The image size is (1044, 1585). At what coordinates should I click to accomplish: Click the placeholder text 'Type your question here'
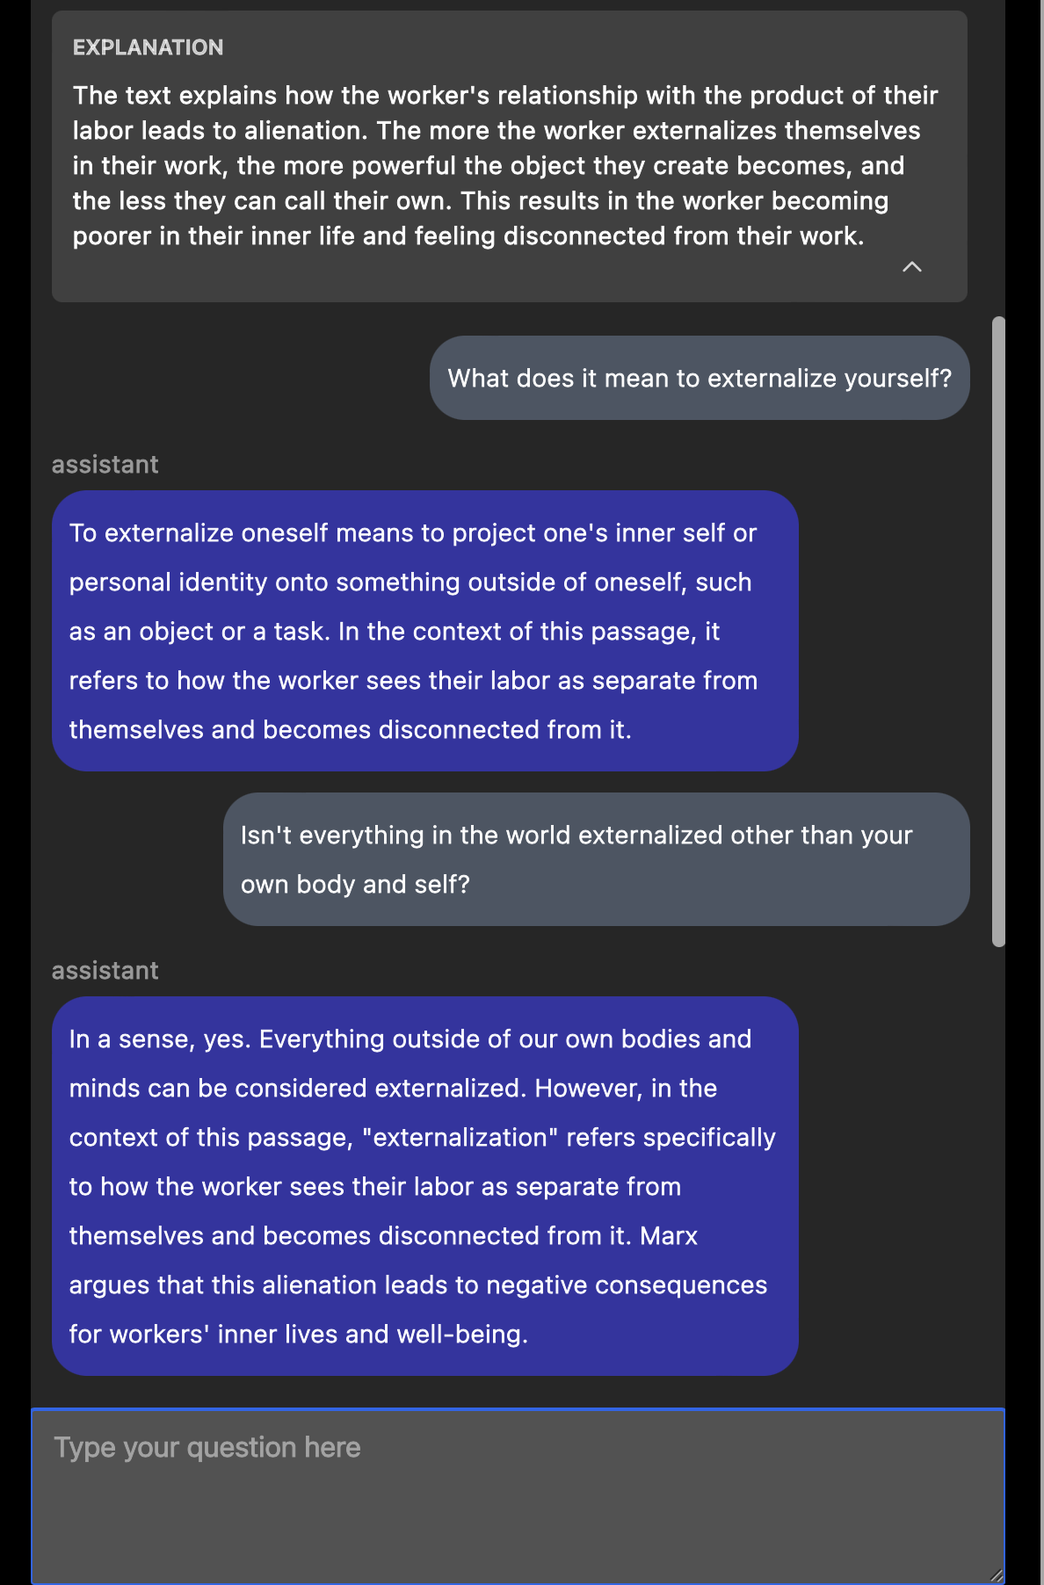click(x=207, y=1447)
